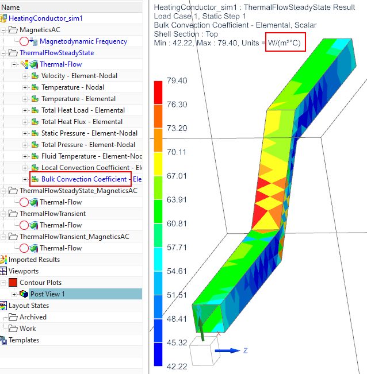Toggle load circle under ThermalFlowTransient solution
The width and height of the screenshot is (367, 374).
[x=24, y=225]
